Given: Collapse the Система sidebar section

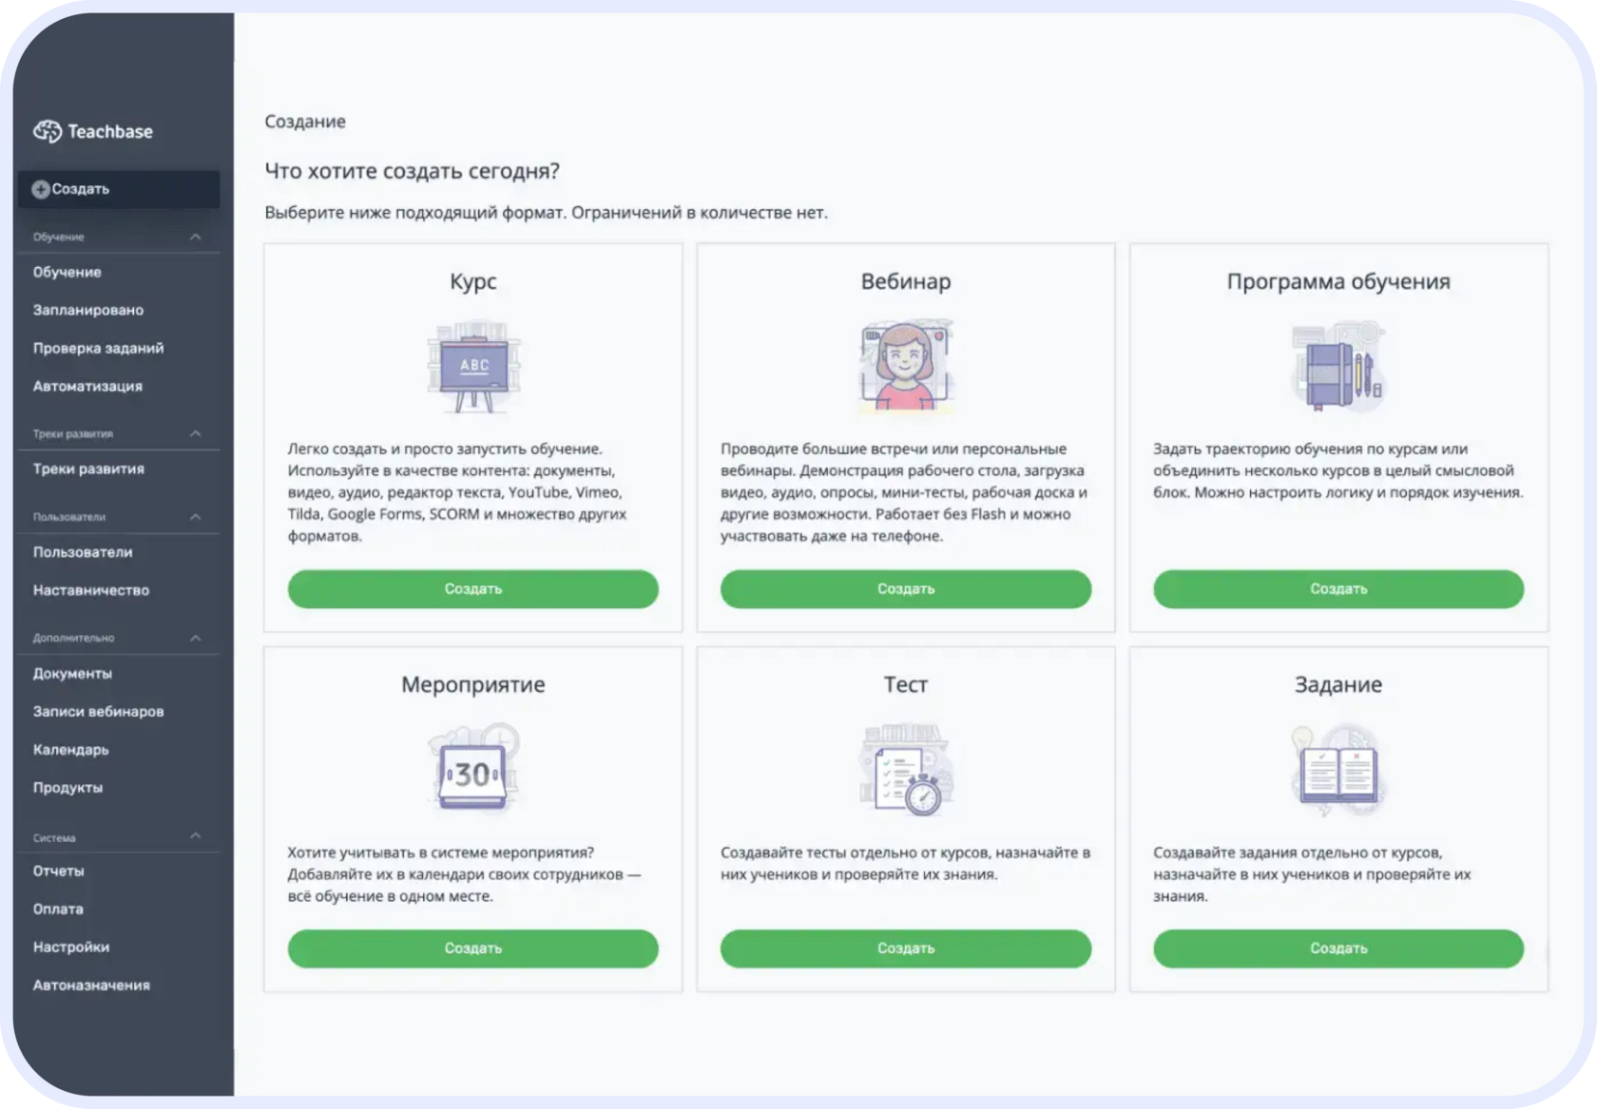Looking at the screenshot, I should (196, 836).
